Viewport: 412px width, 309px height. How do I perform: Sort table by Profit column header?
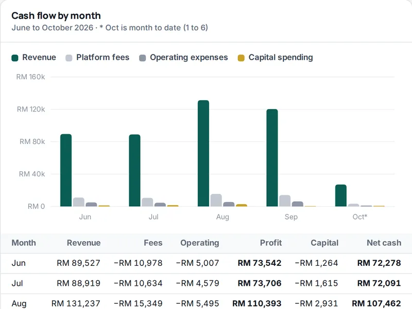[x=271, y=243]
